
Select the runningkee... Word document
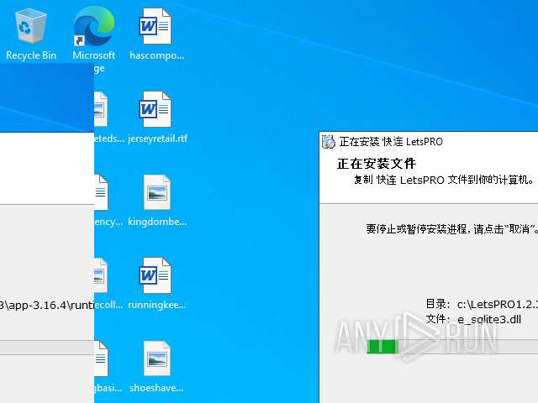click(x=157, y=284)
